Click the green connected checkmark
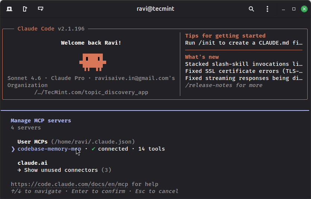Viewport: 311px width, 199px height. 93,149
